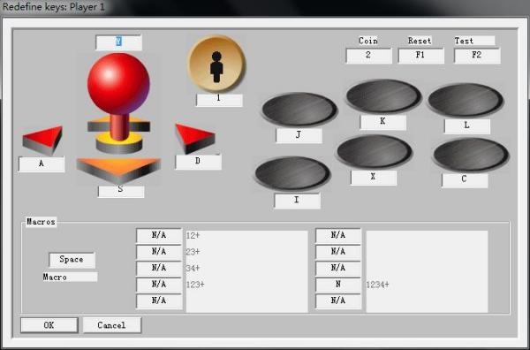Select the right red arrow direction icon
Image resolution: width=530 pixels, height=350 pixels.
(x=194, y=138)
